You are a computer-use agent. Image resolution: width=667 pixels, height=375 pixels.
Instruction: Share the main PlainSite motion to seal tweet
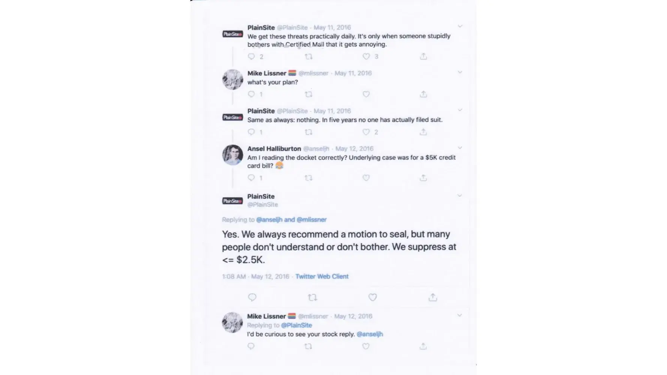point(433,297)
